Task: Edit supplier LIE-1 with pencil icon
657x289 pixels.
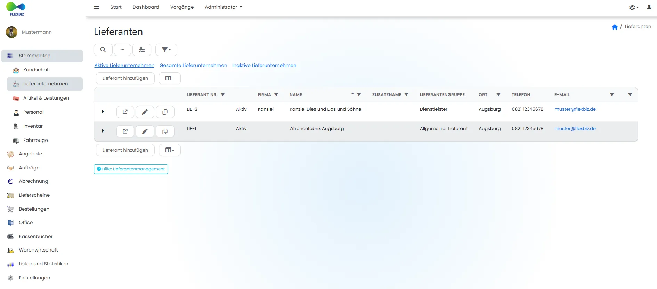Action: click(145, 131)
